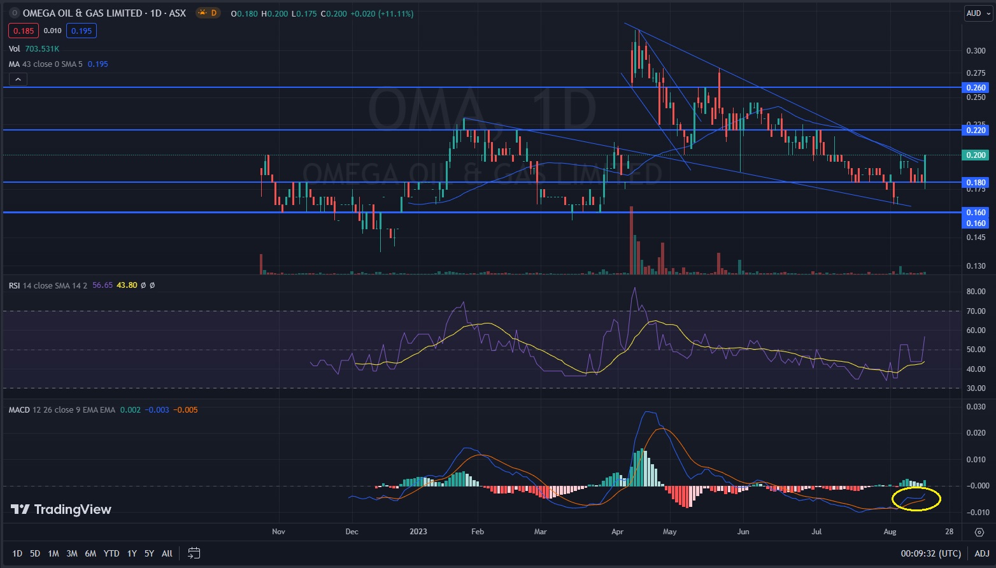The width and height of the screenshot is (996, 568).
Task: Select the RSI 14 close indicator legend
Action: click(x=49, y=285)
